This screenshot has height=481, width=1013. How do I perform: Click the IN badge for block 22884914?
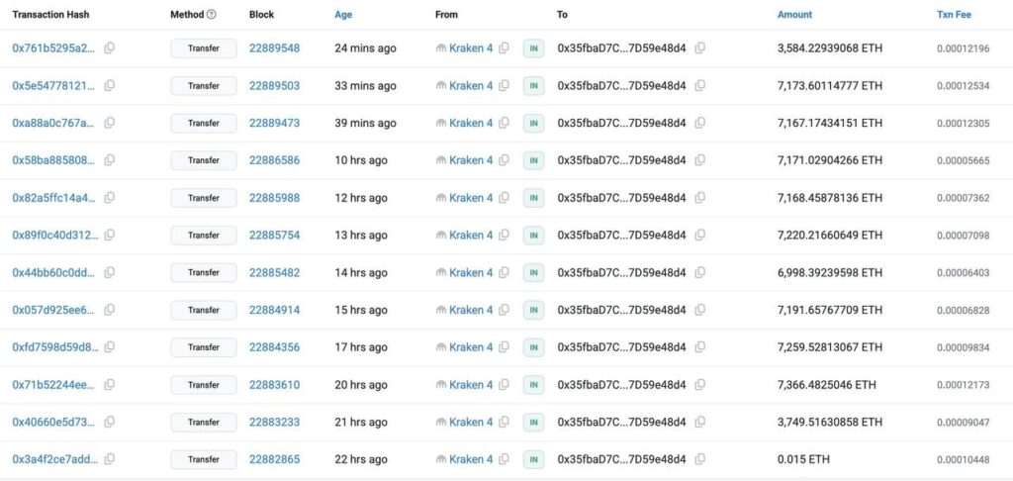[x=534, y=311]
